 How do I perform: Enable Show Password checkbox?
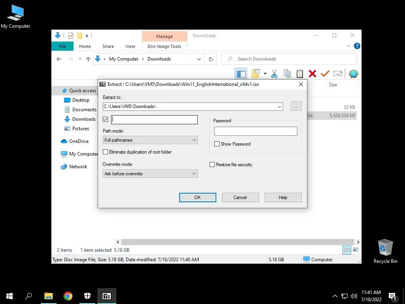pos(217,144)
